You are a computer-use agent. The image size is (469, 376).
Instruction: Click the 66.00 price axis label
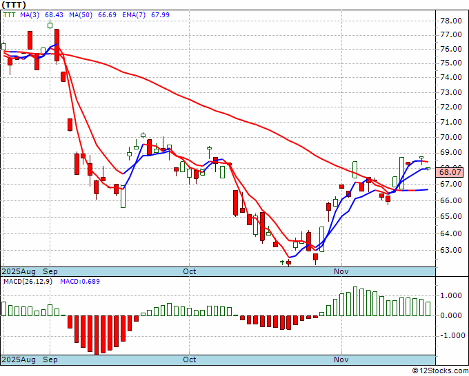tap(451, 200)
